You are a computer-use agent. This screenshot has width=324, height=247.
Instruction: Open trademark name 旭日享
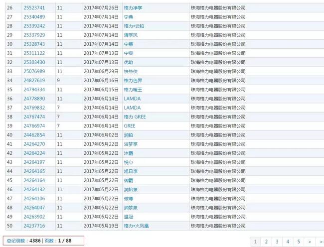point(131,171)
